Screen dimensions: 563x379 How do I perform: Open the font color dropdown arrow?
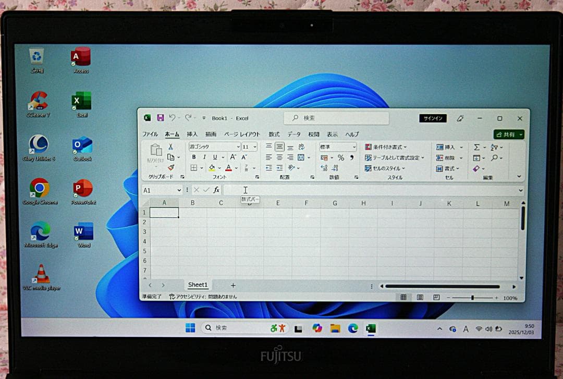(x=236, y=167)
